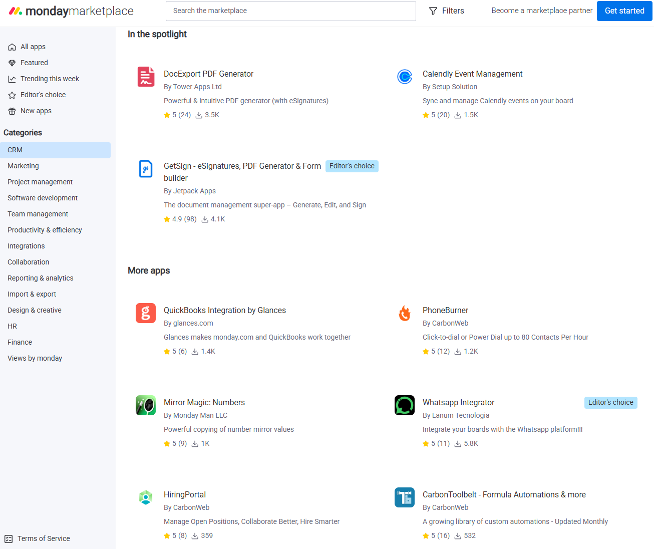Open the Whatsapp Integrator app icon
Image resolution: width=654 pixels, height=549 pixels.
coord(405,405)
